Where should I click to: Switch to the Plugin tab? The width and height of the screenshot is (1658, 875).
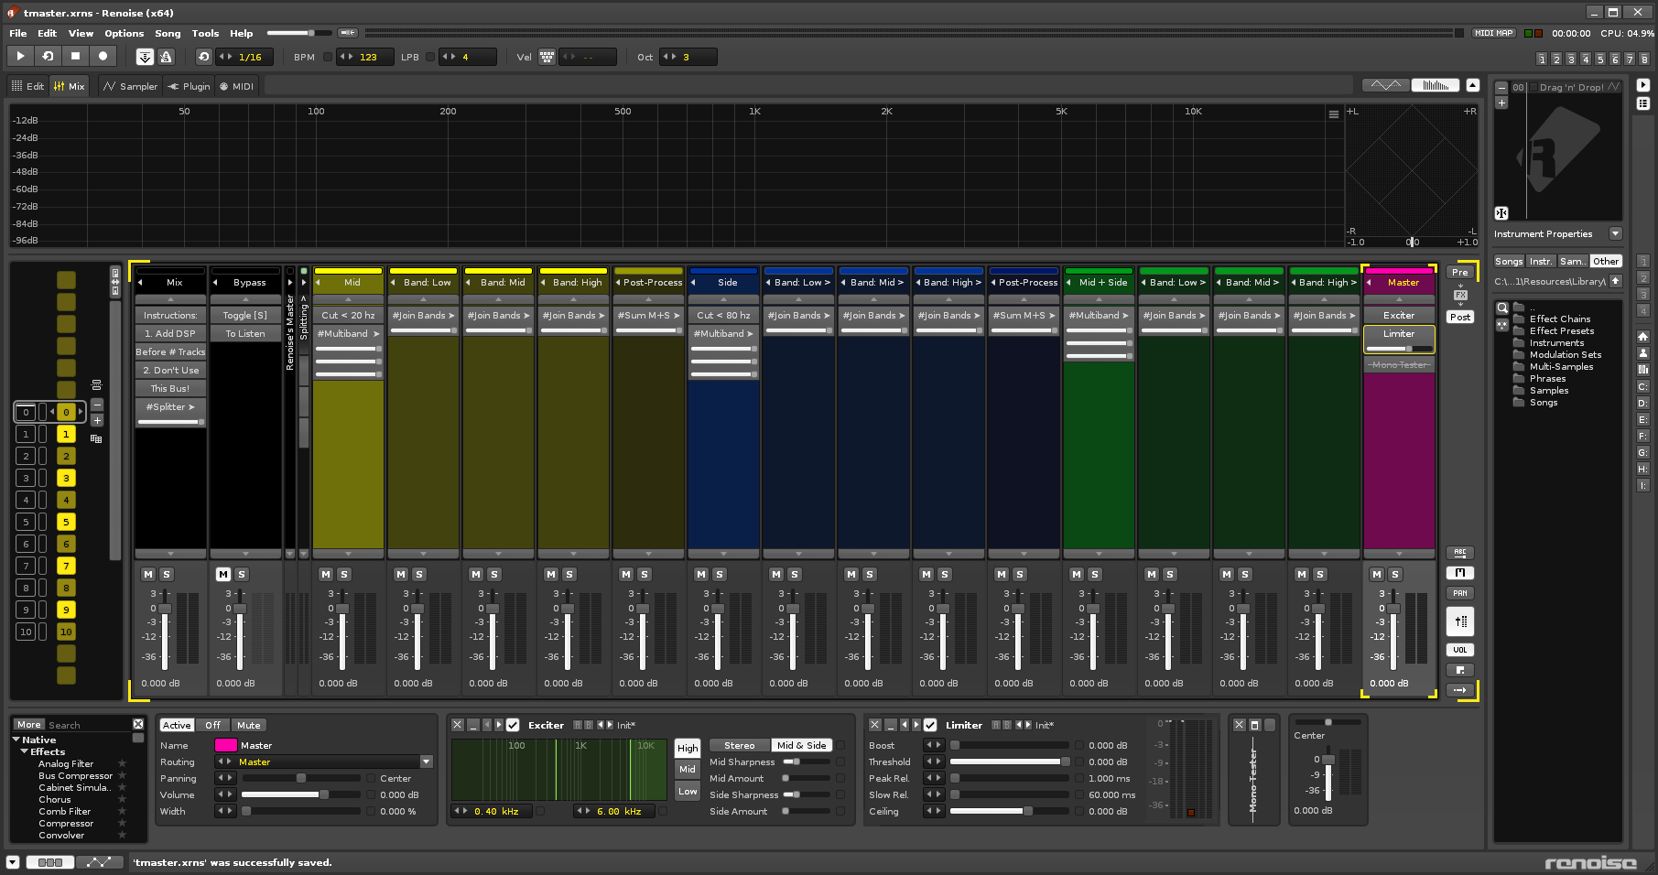189,86
